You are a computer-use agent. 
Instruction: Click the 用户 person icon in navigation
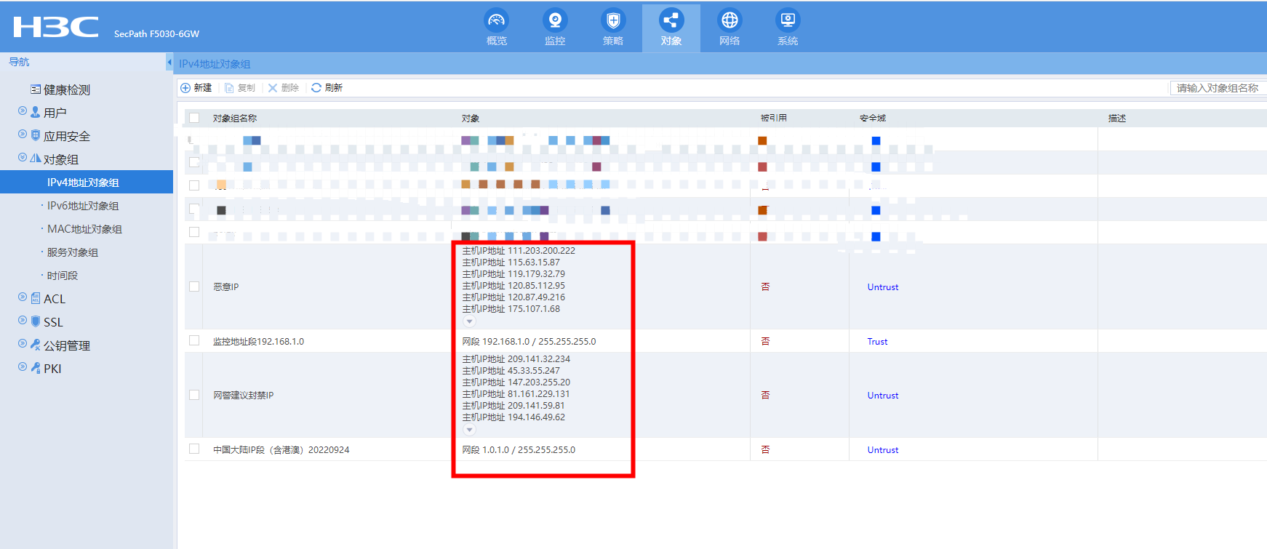coord(35,112)
